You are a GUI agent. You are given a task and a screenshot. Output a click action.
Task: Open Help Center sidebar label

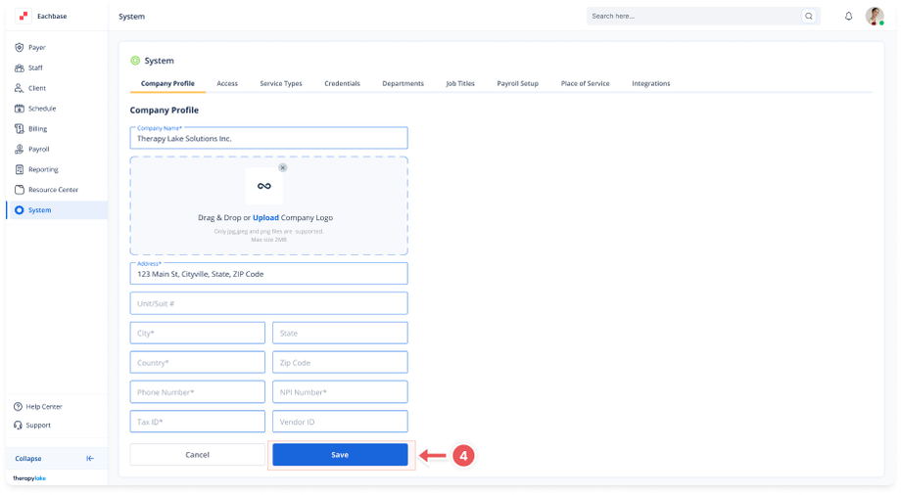click(x=44, y=407)
